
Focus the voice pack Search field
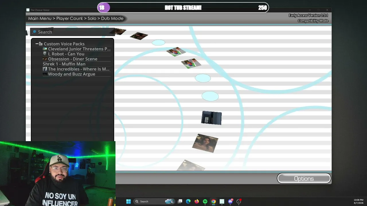pyautogui.click(x=73, y=32)
